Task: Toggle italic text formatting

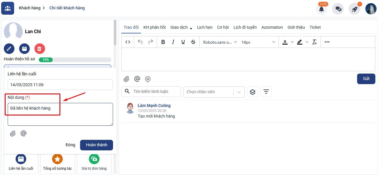Action: pyautogui.click(x=173, y=42)
